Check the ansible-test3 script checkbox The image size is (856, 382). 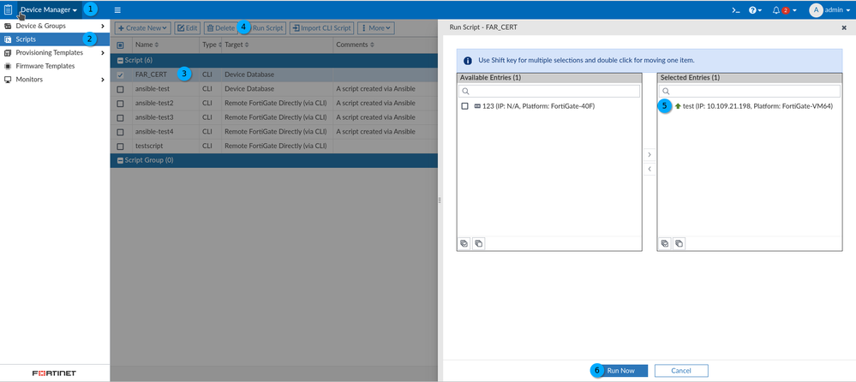tap(121, 118)
